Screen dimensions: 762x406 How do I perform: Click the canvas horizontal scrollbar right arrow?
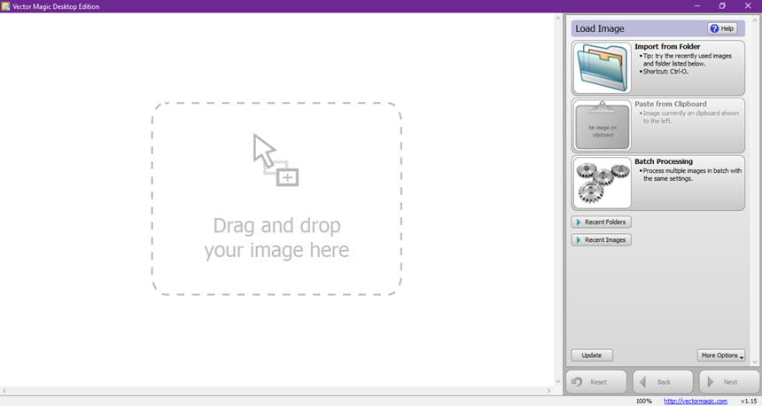click(x=548, y=390)
